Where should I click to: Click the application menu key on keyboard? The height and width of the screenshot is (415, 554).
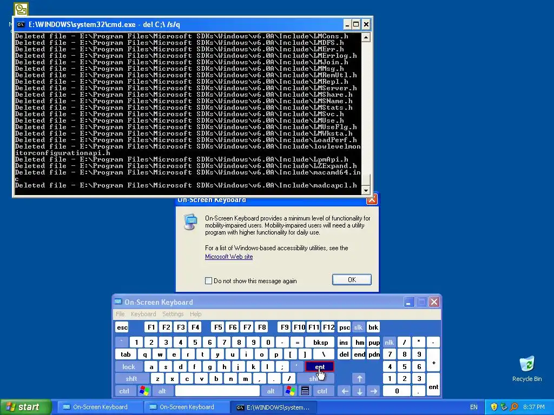coord(305,391)
